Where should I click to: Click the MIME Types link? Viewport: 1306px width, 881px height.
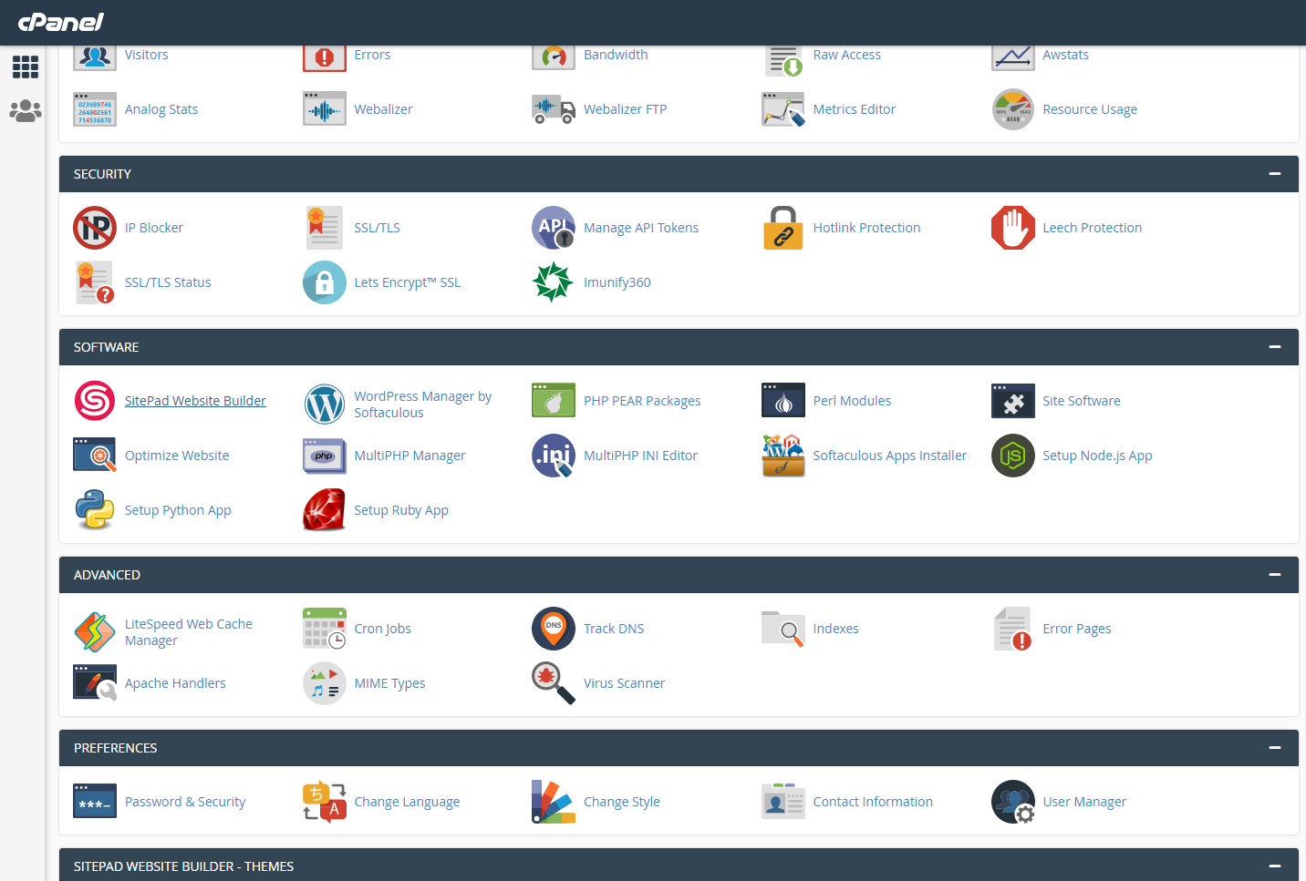click(389, 683)
